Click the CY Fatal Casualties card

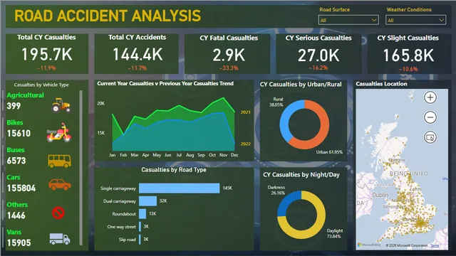click(x=227, y=53)
